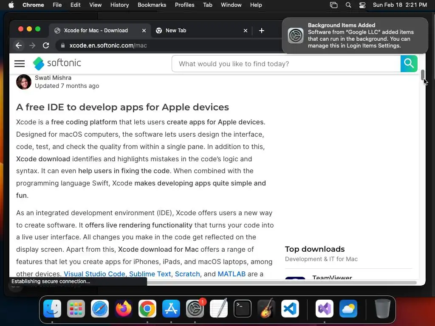This screenshot has width=435, height=326.
Task: Click Swati Mishra's author avatar
Action: [24, 82]
